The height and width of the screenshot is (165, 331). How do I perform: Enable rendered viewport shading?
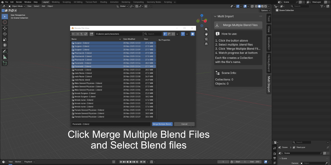pyautogui.click(x=265, y=6)
